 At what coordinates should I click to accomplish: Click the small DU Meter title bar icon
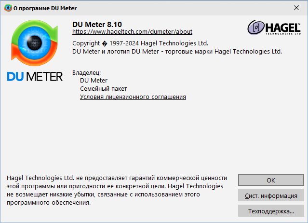[8, 8]
